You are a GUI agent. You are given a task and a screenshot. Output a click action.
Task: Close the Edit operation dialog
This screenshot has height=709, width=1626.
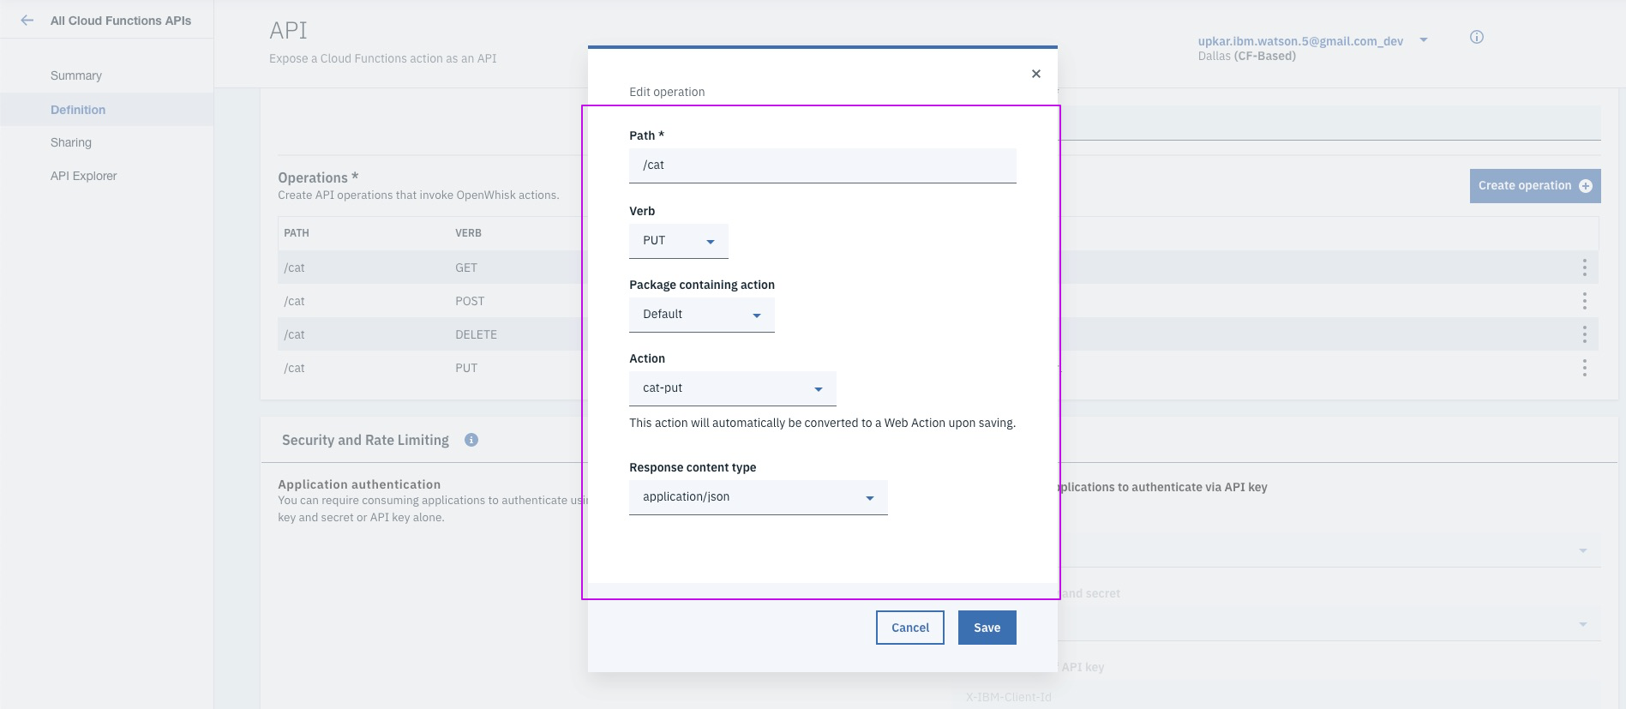pos(1036,74)
